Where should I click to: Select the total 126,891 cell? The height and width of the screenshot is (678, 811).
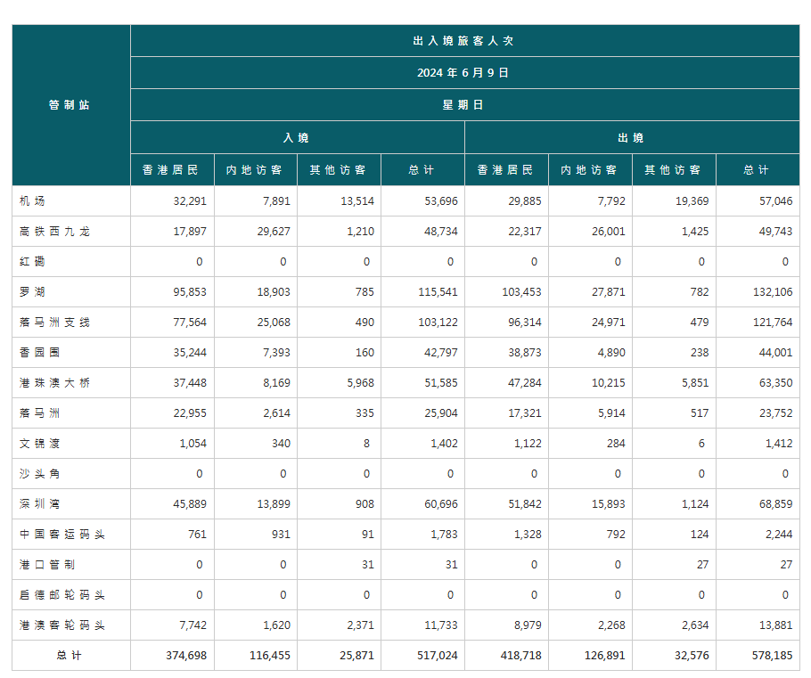[x=590, y=656]
